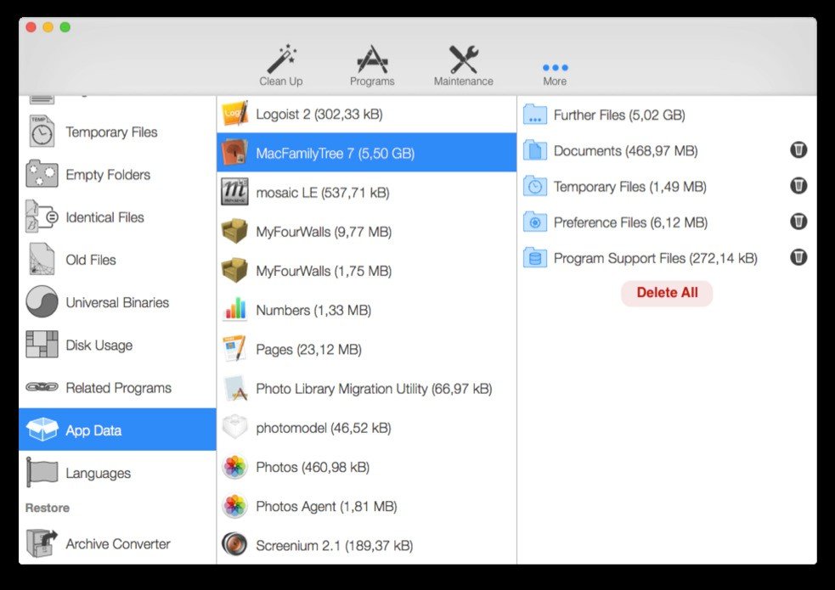
Task: Click the photomodel brick icon
Action: click(x=234, y=427)
